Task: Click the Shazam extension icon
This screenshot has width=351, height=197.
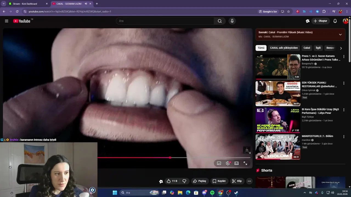Action: [317, 11]
